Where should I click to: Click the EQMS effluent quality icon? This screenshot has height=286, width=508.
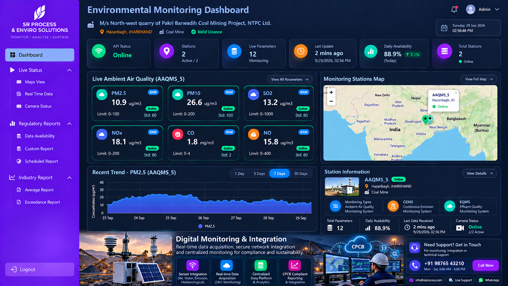[450, 206]
